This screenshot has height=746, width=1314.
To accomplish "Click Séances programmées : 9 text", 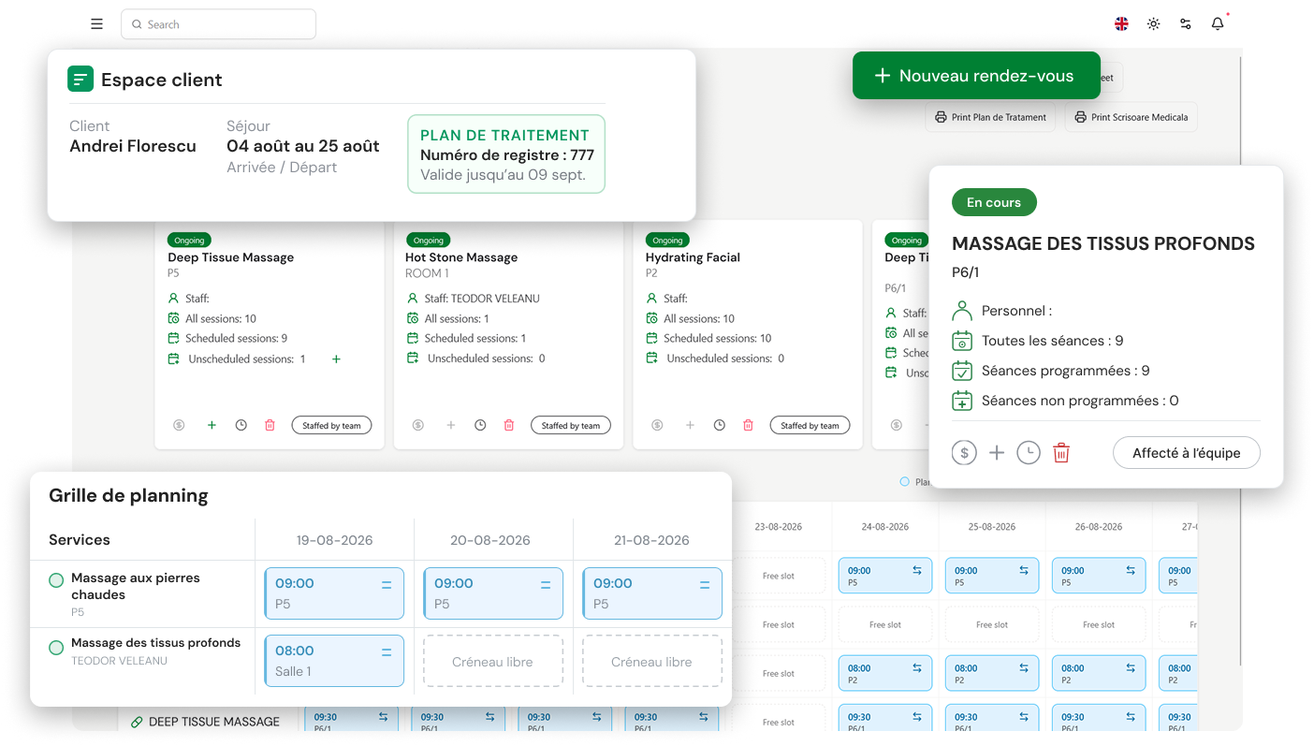I will tap(1065, 371).
